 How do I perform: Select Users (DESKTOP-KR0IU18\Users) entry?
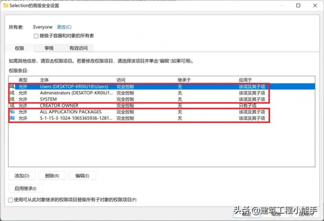point(162,86)
